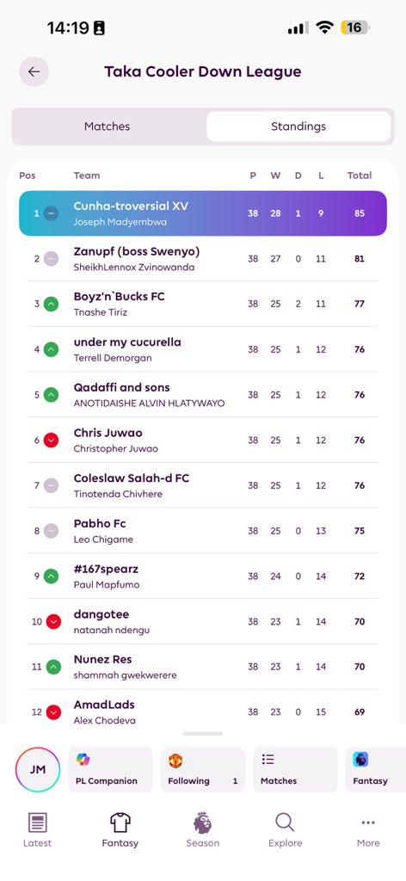Tap the red down arrow beside Chris Juwao

pyautogui.click(x=51, y=440)
